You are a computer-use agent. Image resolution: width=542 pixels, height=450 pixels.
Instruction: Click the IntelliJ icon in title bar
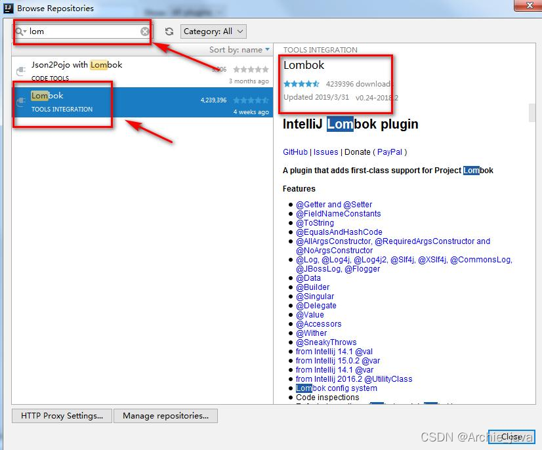(x=9, y=8)
